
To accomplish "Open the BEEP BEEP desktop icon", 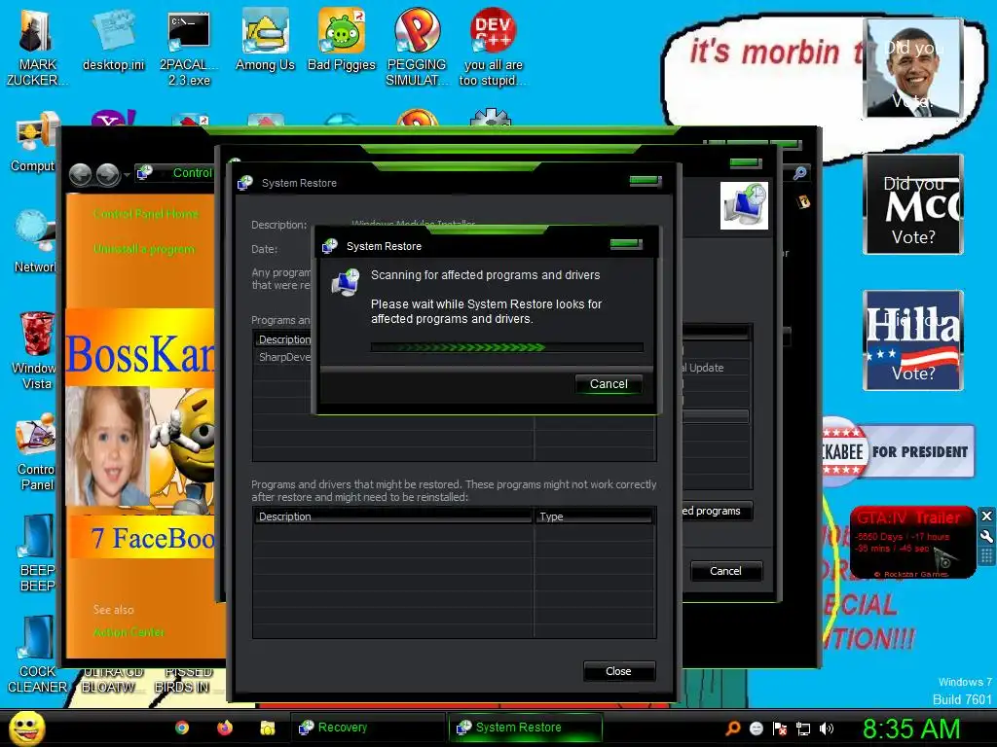I will tap(36, 552).
